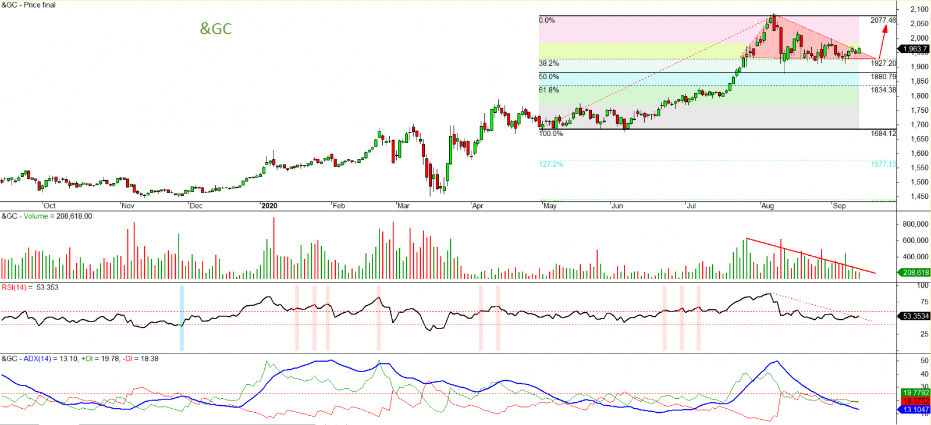Click the 1,600 price axis label
The image size is (931, 425).
click(919, 153)
